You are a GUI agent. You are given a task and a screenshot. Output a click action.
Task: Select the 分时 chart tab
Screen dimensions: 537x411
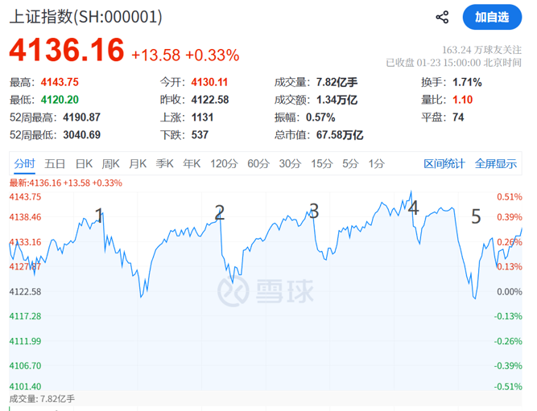click(x=24, y=163)
